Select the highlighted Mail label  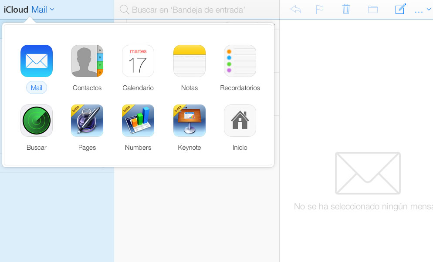[37, 88]
